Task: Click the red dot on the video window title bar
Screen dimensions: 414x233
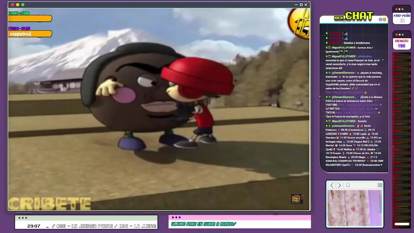Action: [13, 5]
